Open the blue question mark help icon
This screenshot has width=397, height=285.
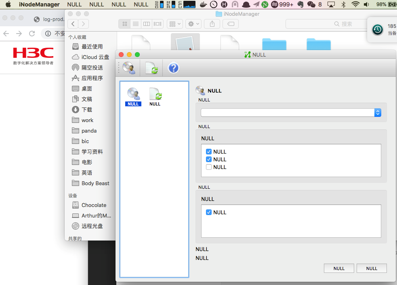coord(174,68)
